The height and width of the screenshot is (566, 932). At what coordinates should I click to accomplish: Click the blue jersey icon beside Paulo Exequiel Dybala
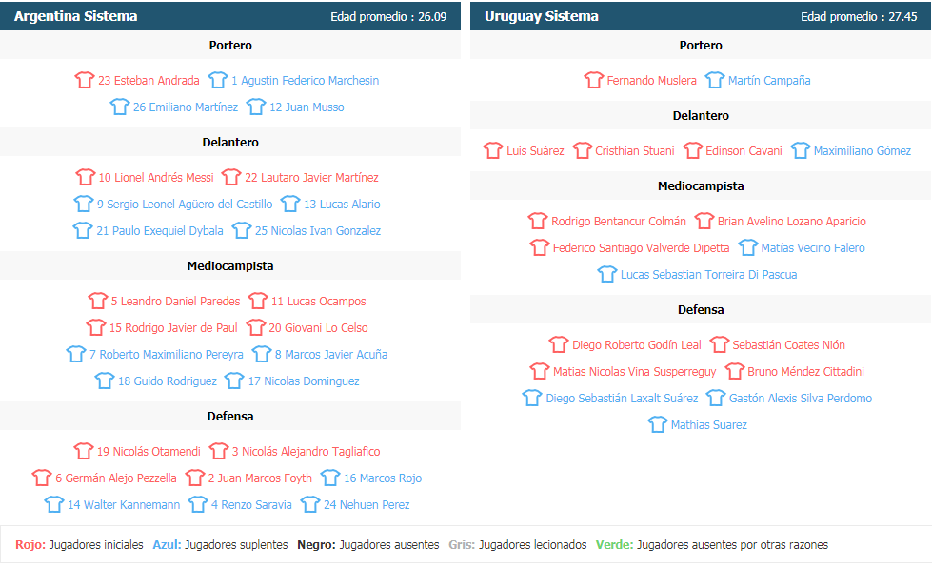(x=84, y=231)
